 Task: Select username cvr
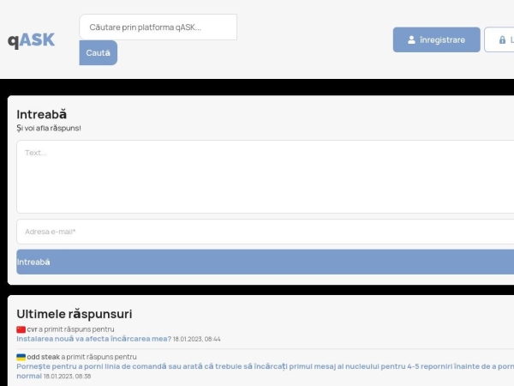coord(33,329)
